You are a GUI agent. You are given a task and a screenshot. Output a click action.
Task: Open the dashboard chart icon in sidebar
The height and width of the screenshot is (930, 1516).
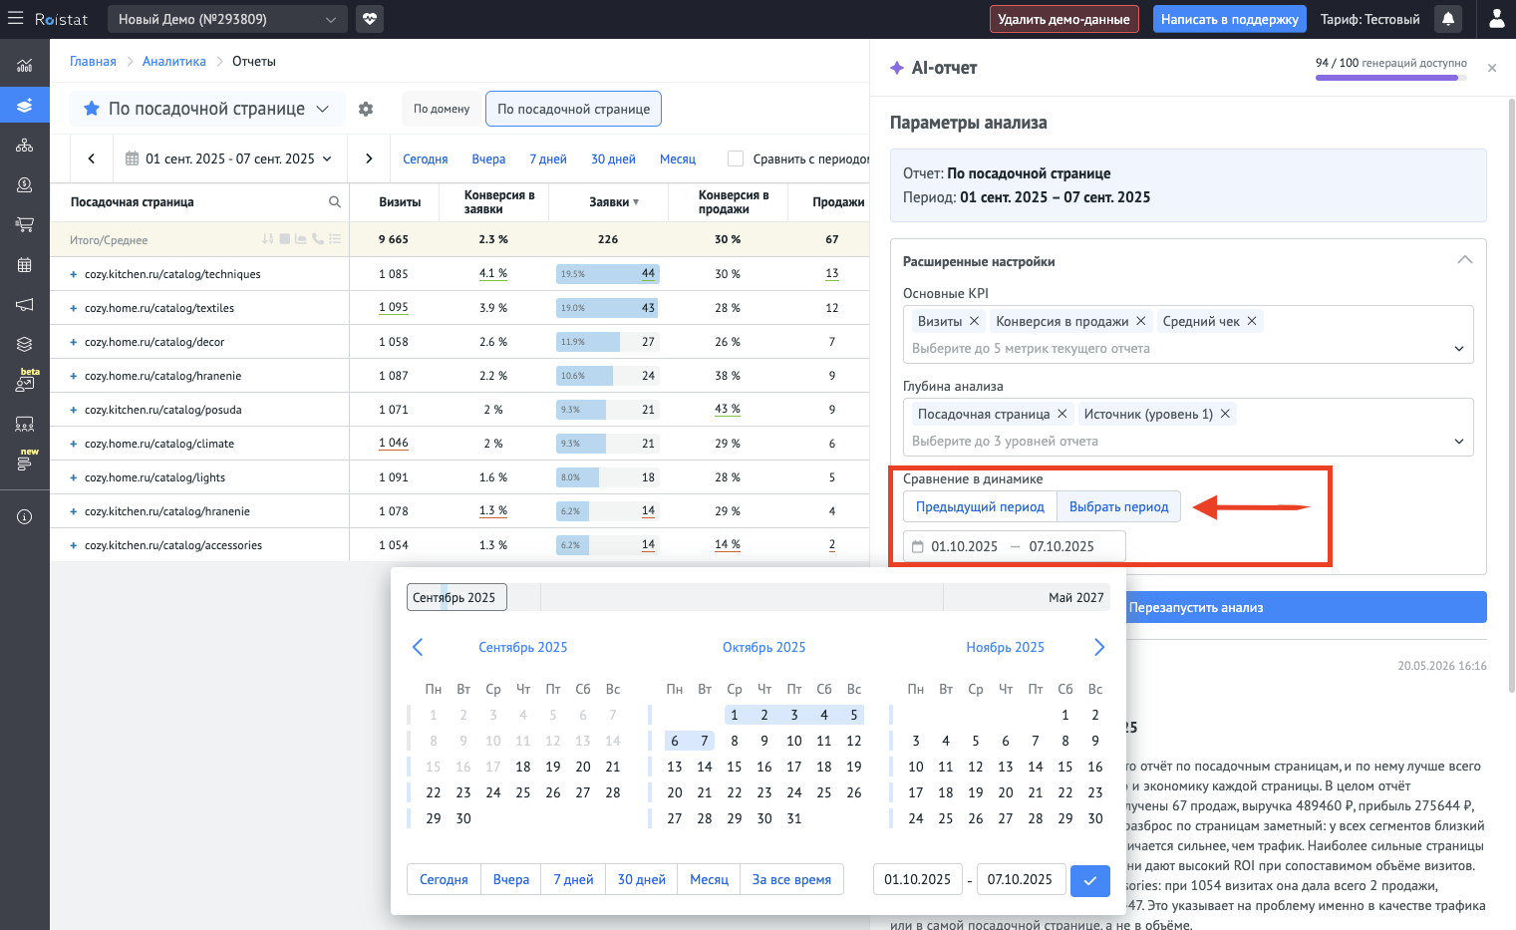(x=25, y=66)
